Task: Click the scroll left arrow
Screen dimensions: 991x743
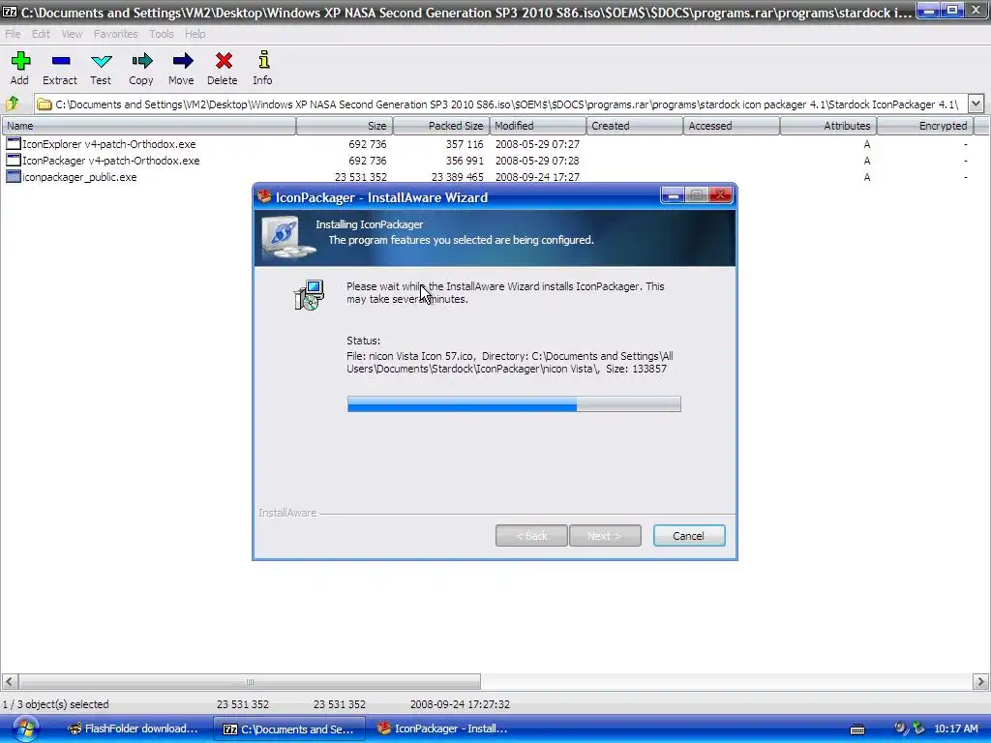Action: (x=10, y=682)
